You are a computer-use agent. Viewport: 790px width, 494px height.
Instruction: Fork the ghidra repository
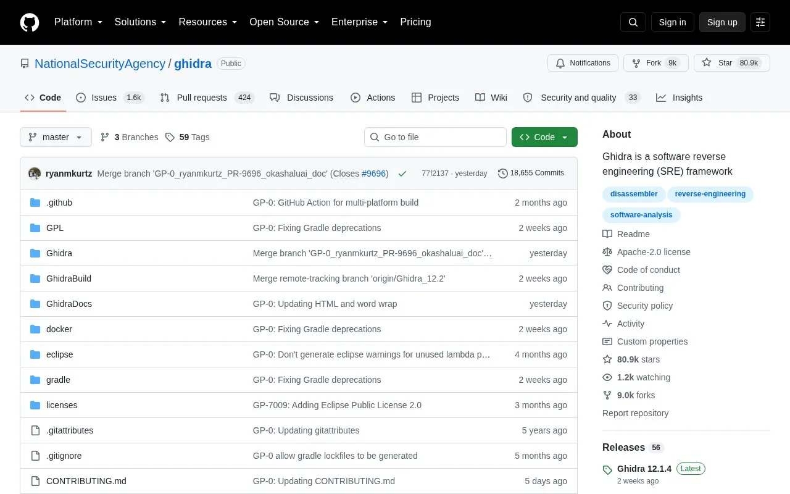656,63
